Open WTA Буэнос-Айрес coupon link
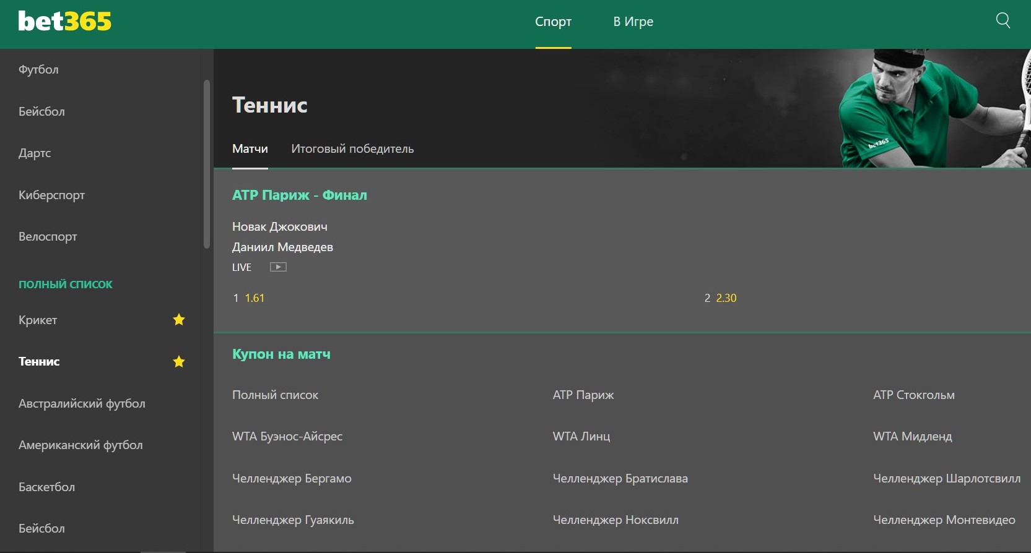1031x553 pixels. [287, 437]
